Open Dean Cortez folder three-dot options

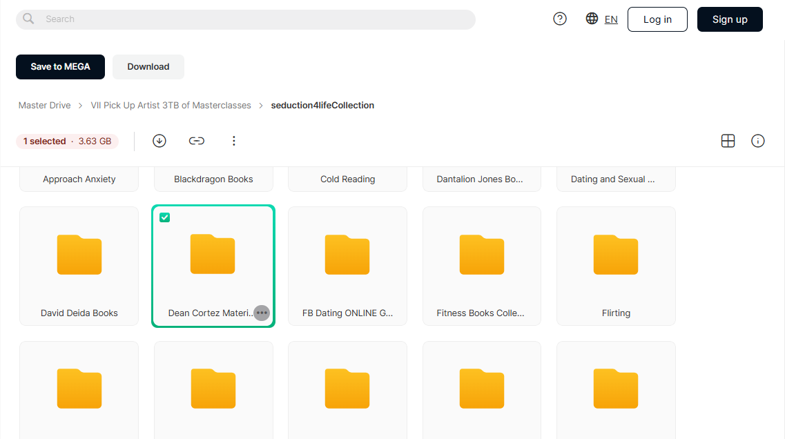pos(262,313)
